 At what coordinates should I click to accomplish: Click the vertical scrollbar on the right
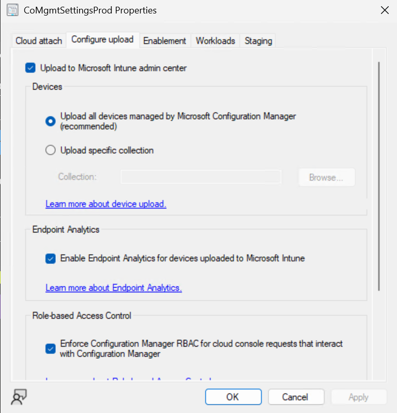click(379, 176)
